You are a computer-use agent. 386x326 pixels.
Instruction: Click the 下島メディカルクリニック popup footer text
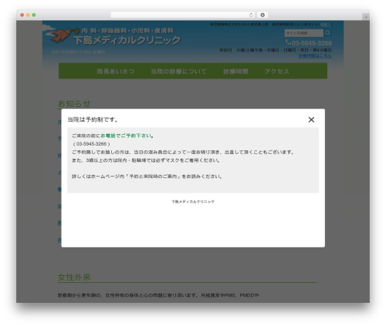(x=193, y=202)
